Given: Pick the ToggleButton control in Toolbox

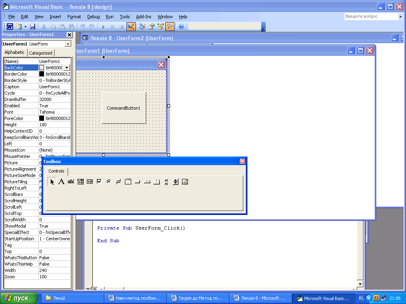Looking at the screenshot, I should pos(118,182).
